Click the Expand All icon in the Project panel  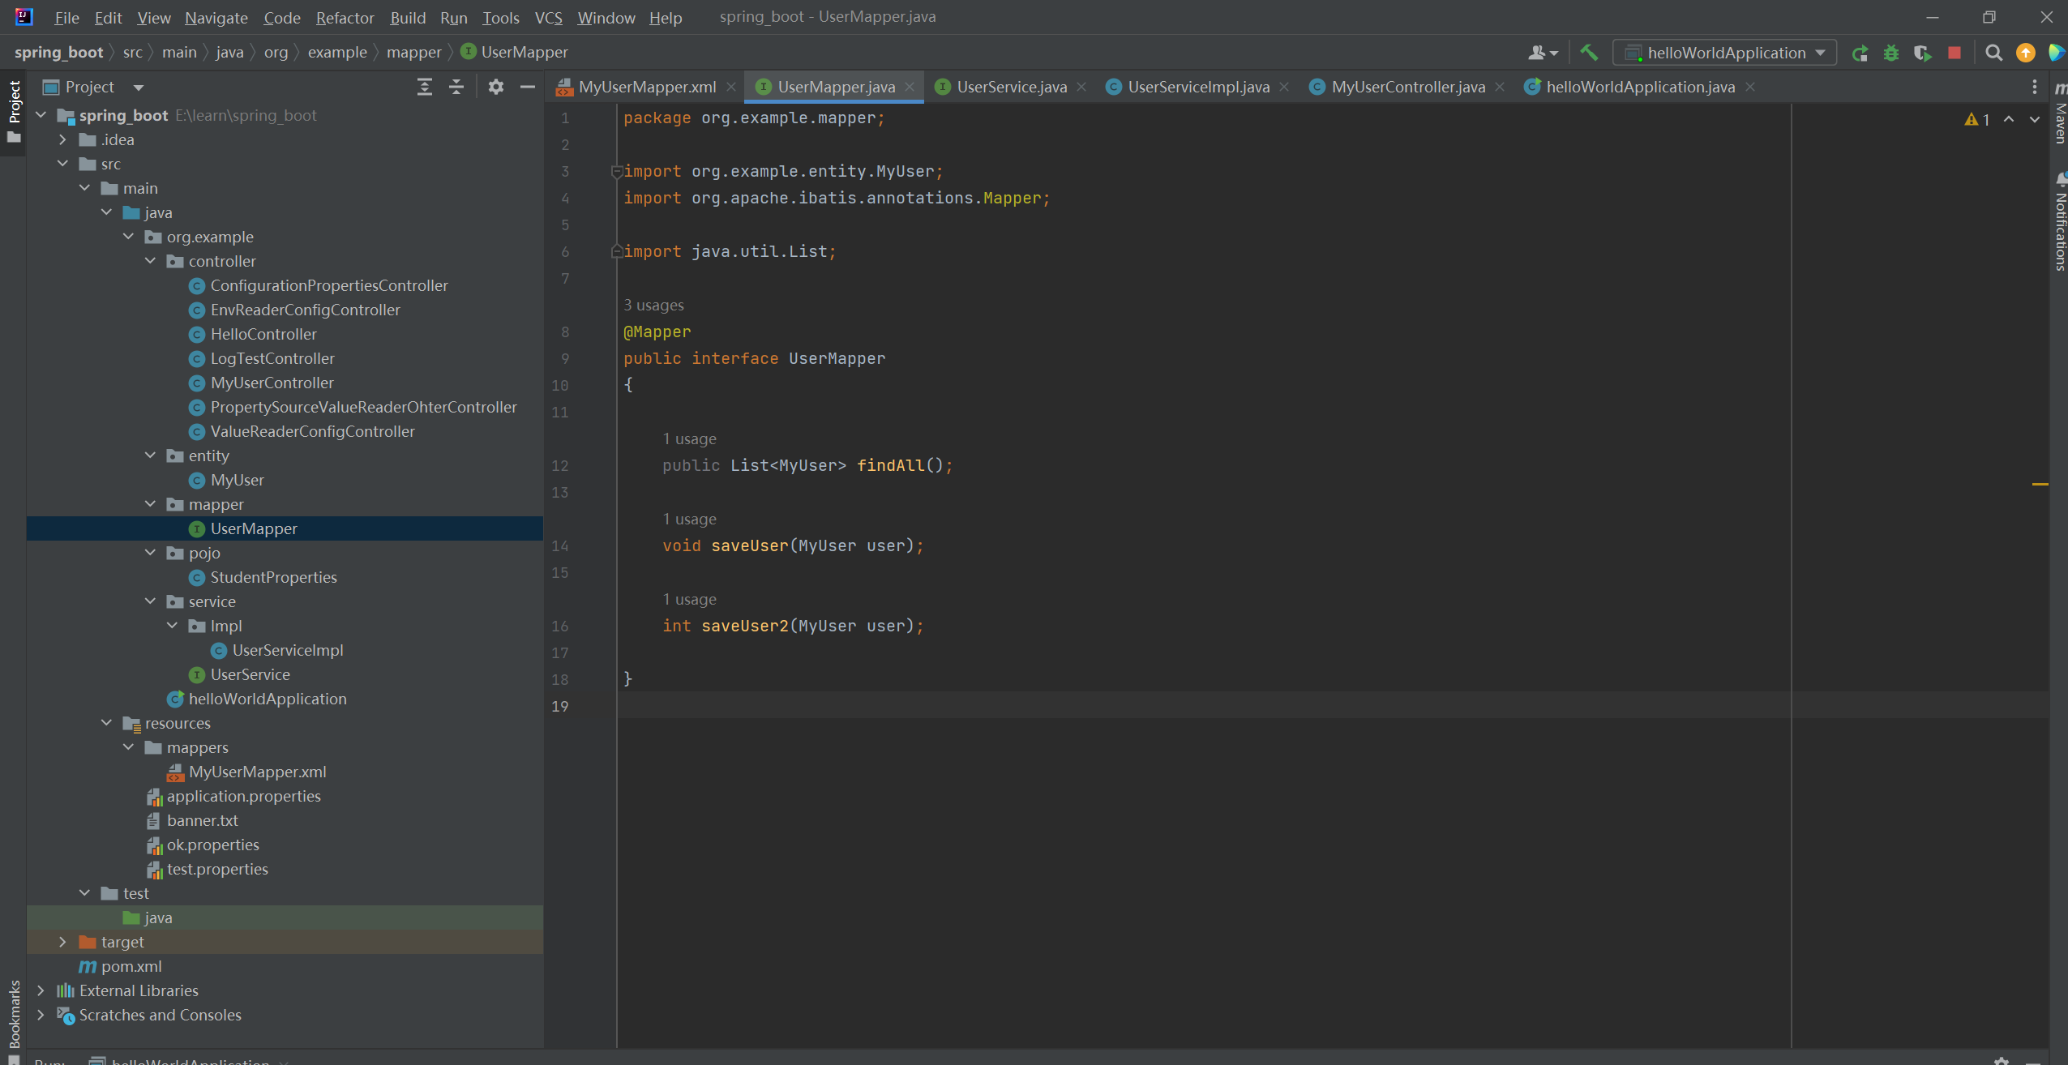(x=424, y=87)
